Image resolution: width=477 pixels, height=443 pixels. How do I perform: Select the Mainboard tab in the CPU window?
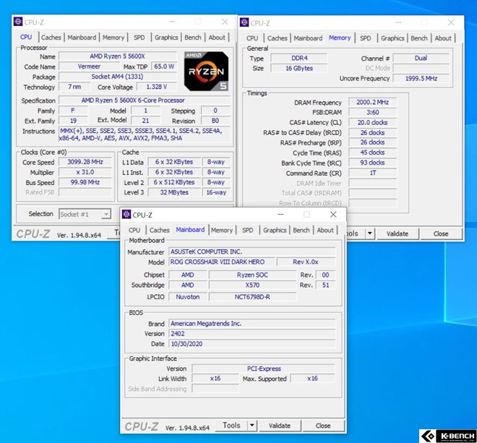click(82, 38)
